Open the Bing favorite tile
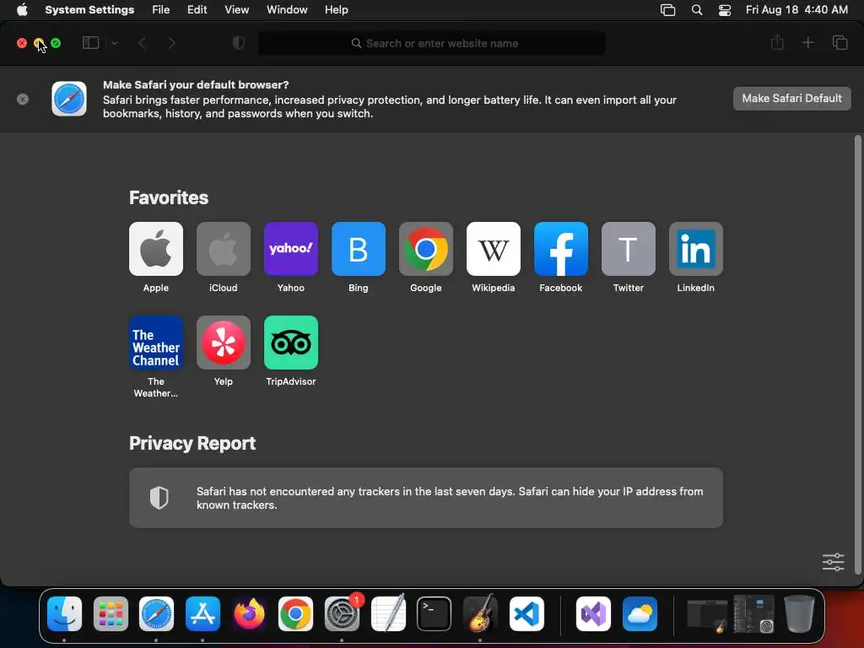864x648 pixels. [x=358, y=249]
